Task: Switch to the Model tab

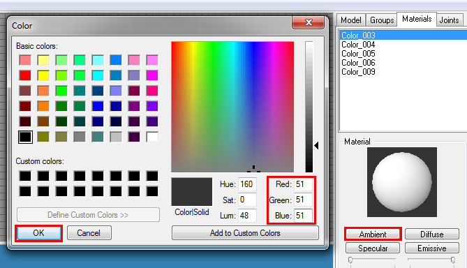Action: tap(351, 20)
